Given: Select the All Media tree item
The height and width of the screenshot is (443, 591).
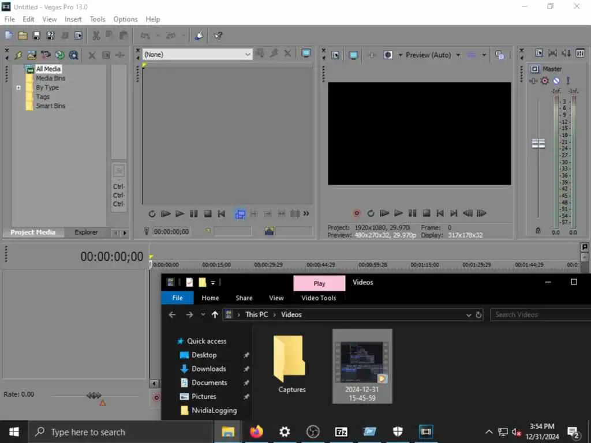Looking at the screenshot, I should point(48,69).
